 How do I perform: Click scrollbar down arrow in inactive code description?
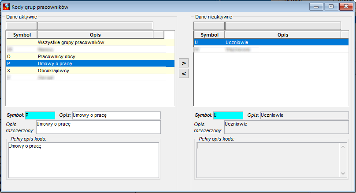[x=343, y=174]
